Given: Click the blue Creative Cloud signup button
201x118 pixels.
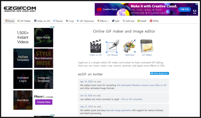Looking at the screenshot, I should [x=184, y=9].
